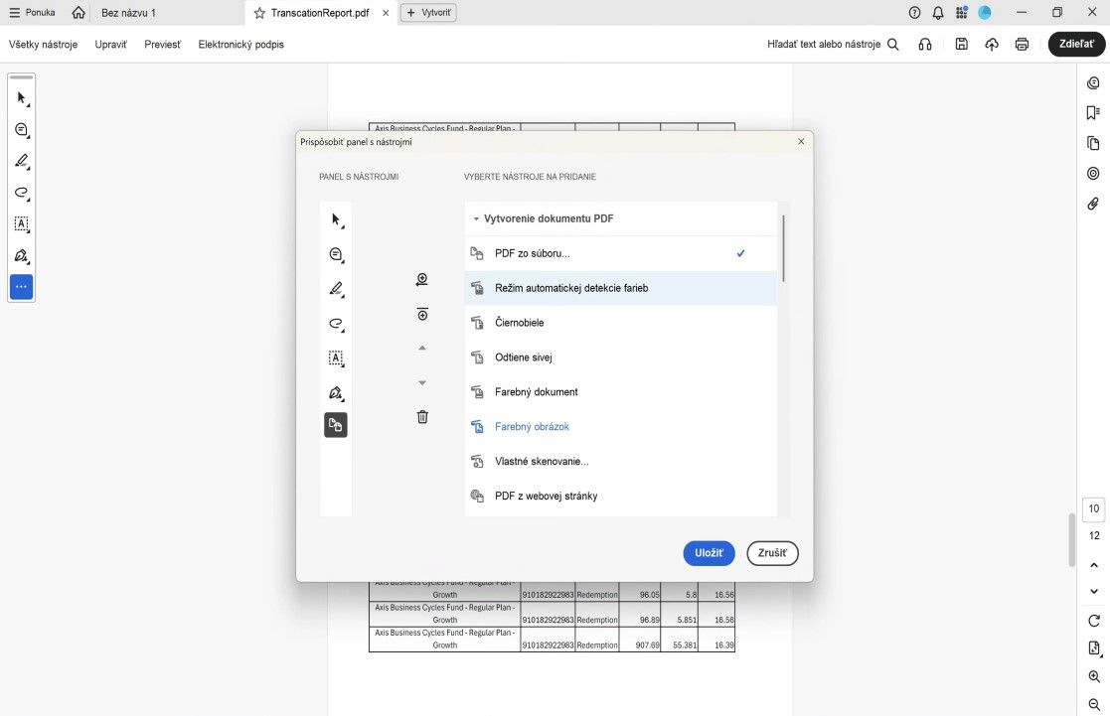Image resolution: width=1110 pixels, height=716 pixels.
Task: Open the sign pen tool in left toolbar
Action: pyautogui.click(x=21, y=255)
